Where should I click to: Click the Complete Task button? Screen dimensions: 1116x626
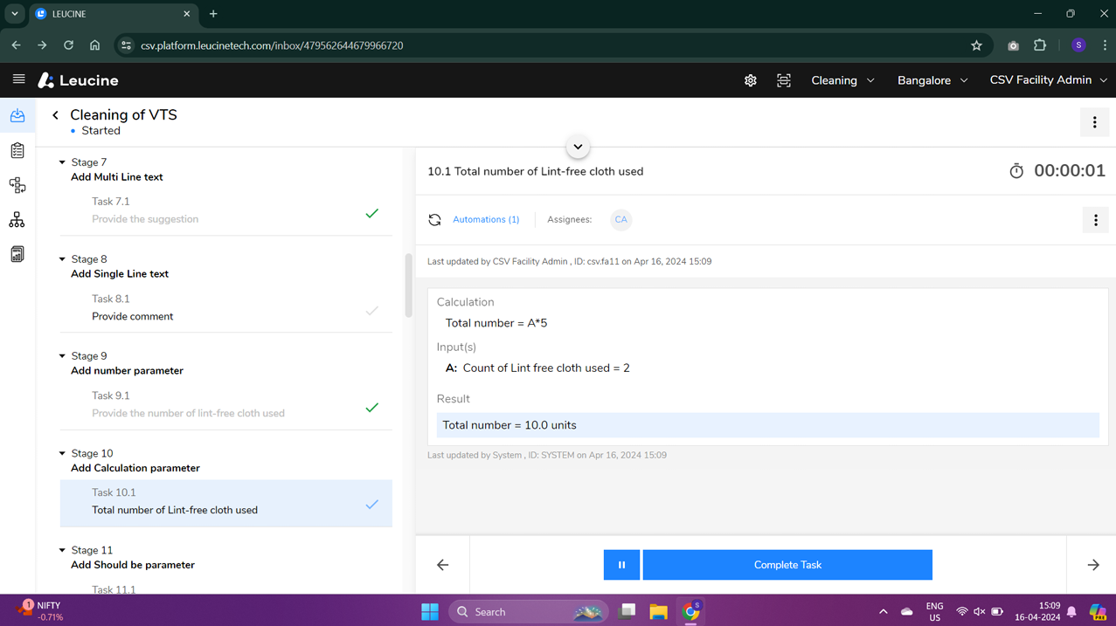coord(787,565)
